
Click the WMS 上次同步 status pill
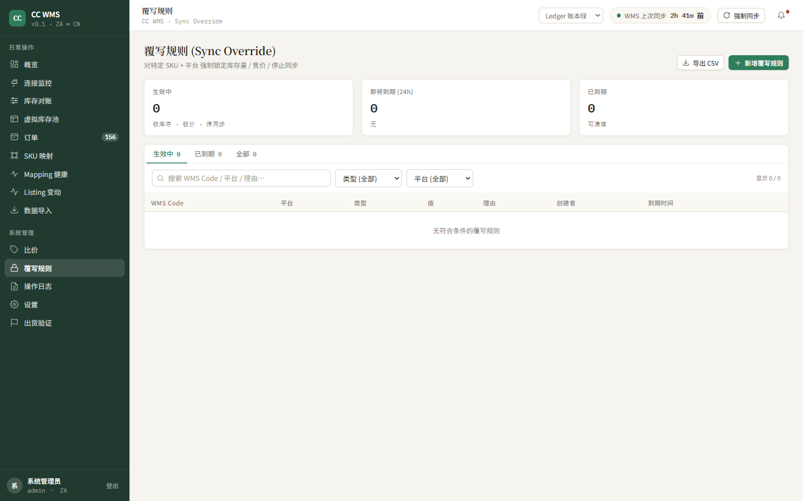(660, 16)
